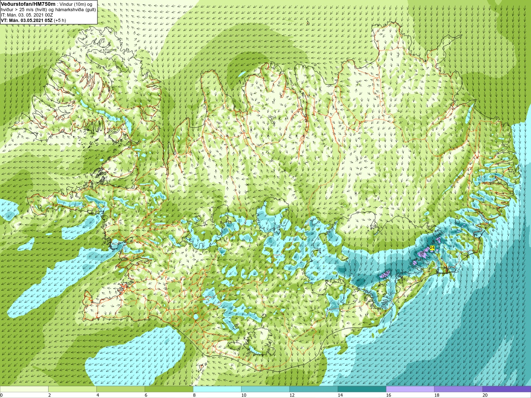Viewport: 531px width, 398px height.
Task: Click the 'VT: Mán. 03.05.2021 05Z (+5 h)' line
Action: point(33,20)
